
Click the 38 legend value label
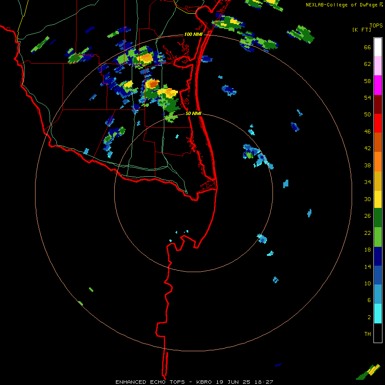(367, 165)
